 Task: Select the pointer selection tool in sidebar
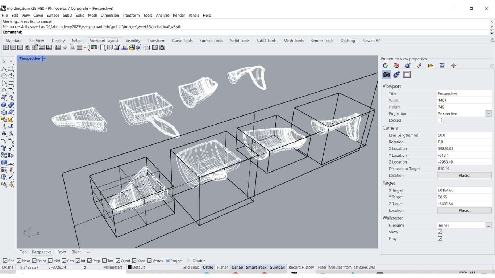tap(4, 62)
